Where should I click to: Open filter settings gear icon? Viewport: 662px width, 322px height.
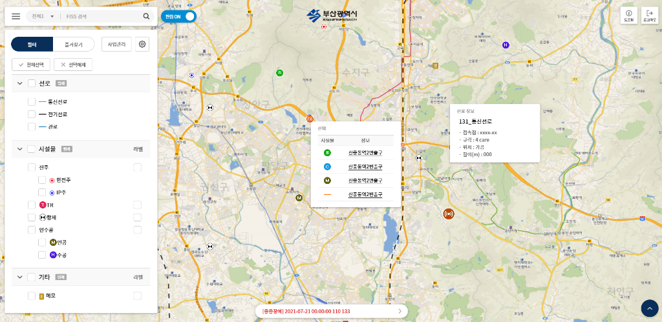(142, 44)
